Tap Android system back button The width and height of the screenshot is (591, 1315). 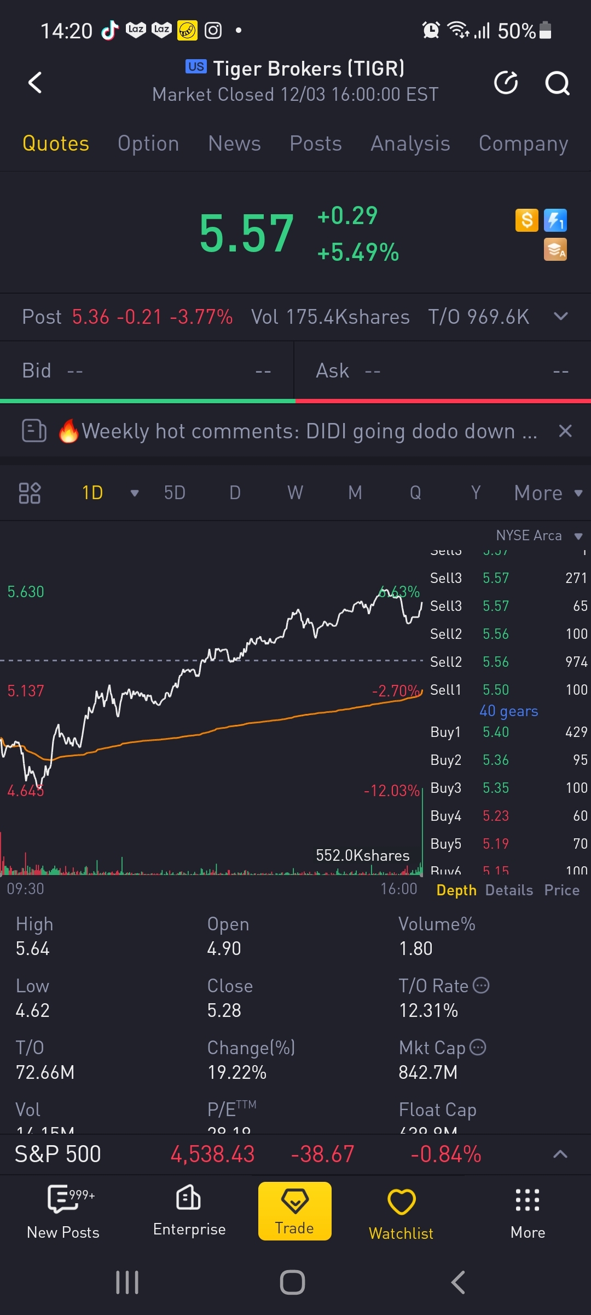(458, 1283)
